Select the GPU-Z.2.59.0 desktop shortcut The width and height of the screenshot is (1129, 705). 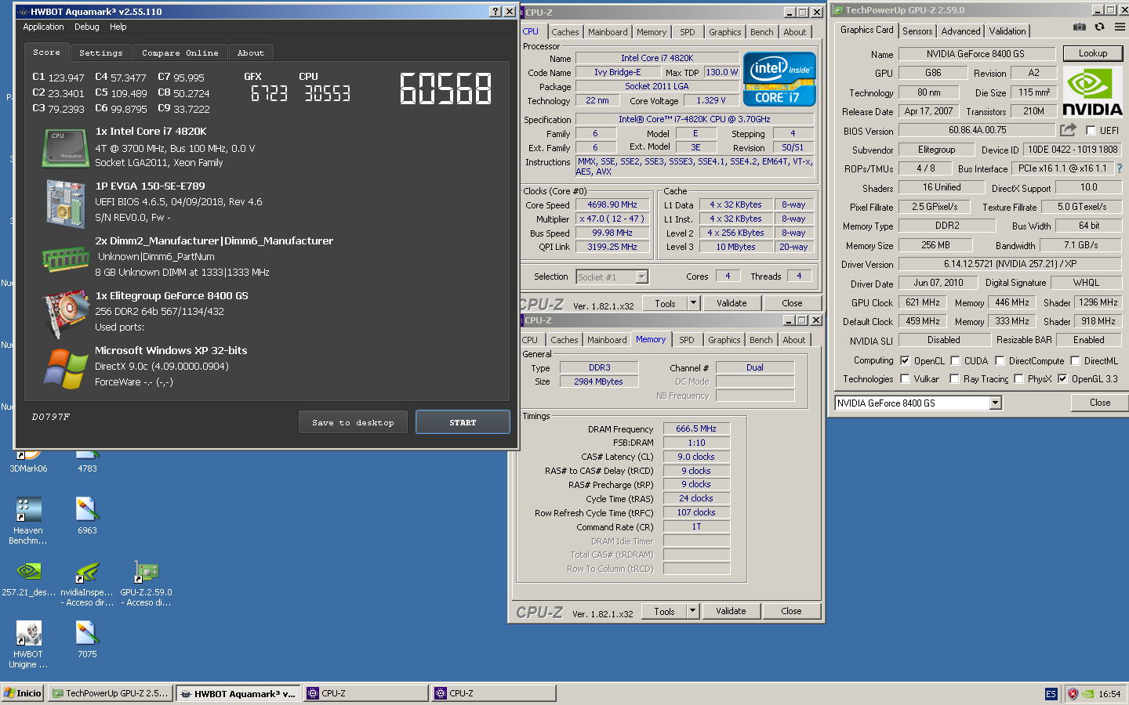146,584
